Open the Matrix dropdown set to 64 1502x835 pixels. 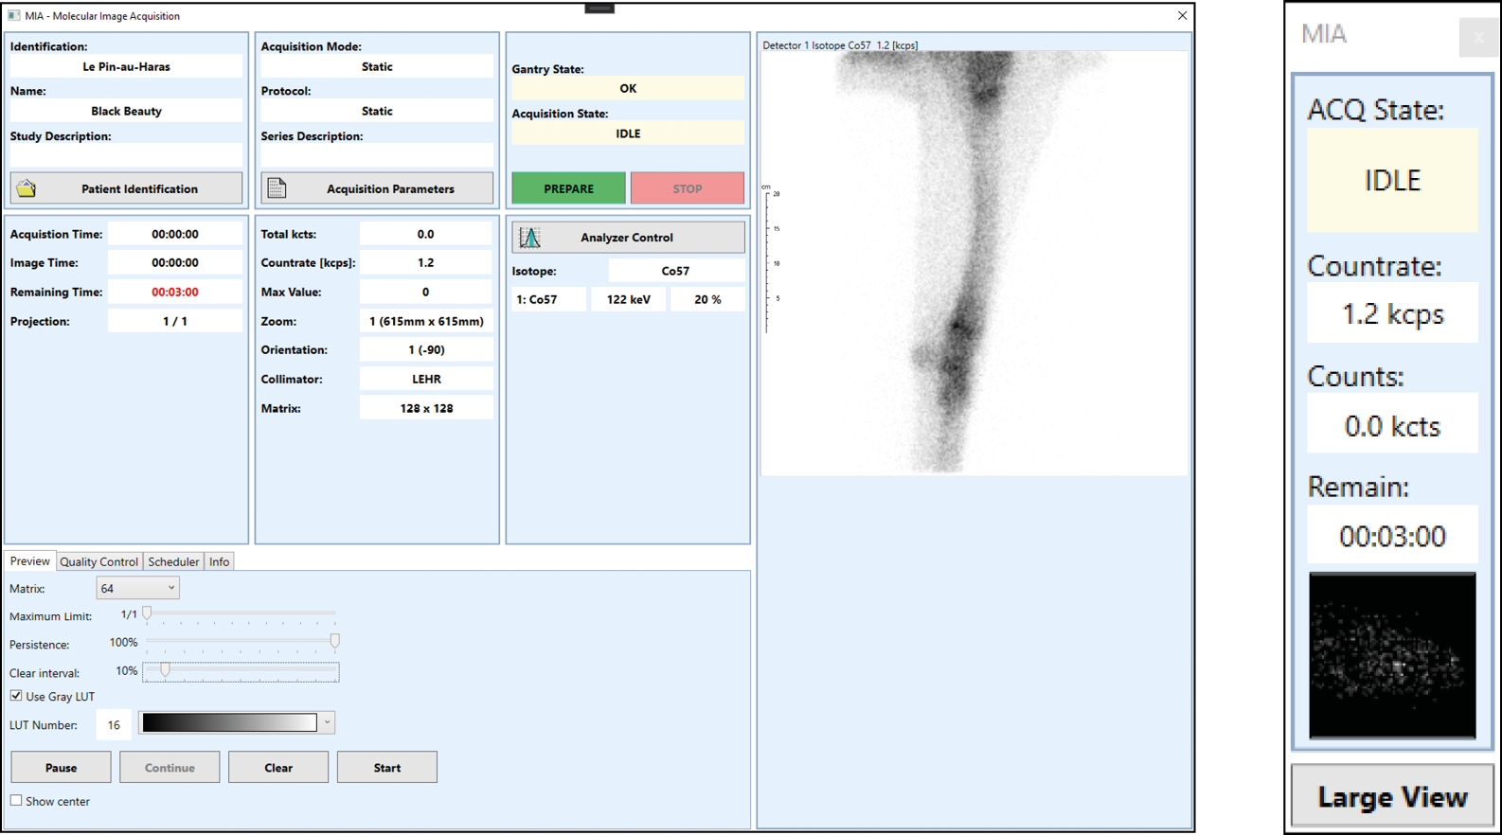click(137, 589)
